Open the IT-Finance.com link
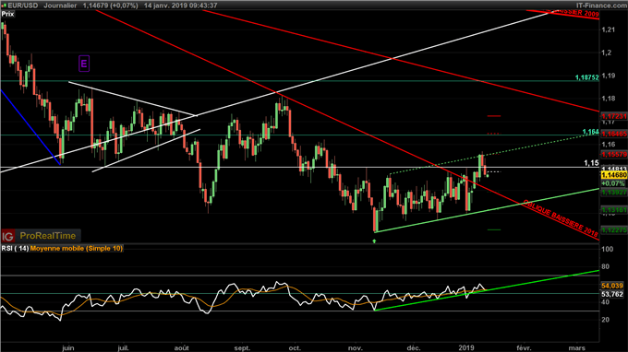The height and width of the screenshot is (352, 628). click(601, 6)
